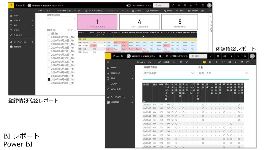Click the usage metrics chart icon in front window

coord(223,62)
